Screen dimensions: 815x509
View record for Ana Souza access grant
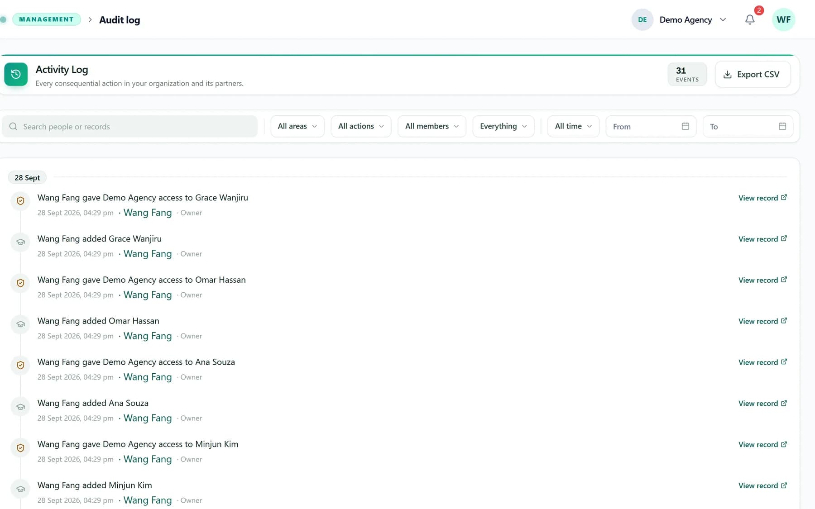pos(762,362)
